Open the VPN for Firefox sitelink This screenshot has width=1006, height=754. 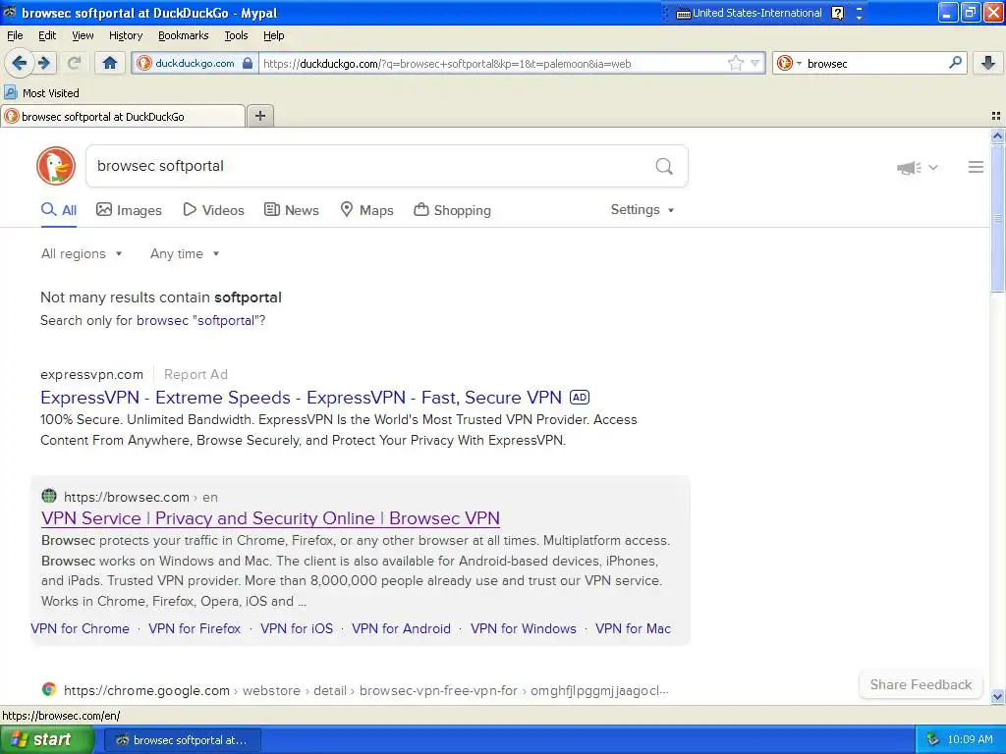pos(195,628)
